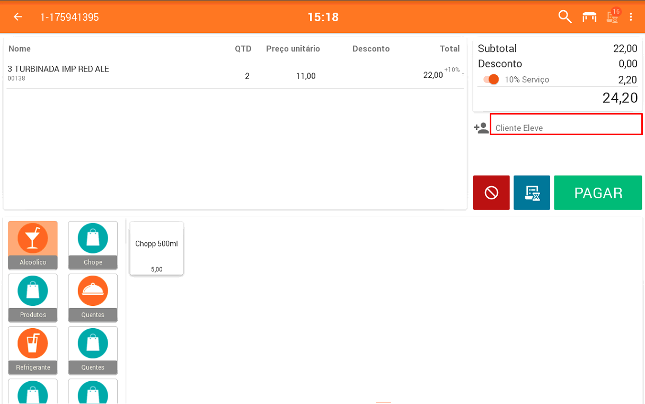Screen dimensions: 645x404
Task: Click the unit price 11,00
Action: pyautogui.click(x=306, y=76)
